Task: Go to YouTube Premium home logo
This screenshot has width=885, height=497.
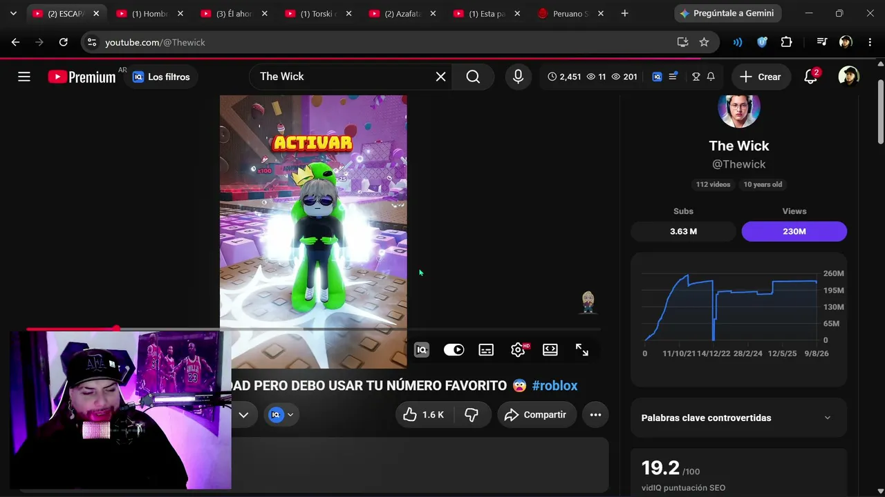Action: pos(82,77)
